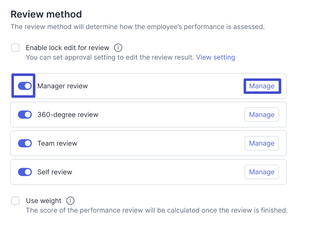Turn off the Manager review toggle
This screenshot has width=313, height=227.
coord(25,86)
